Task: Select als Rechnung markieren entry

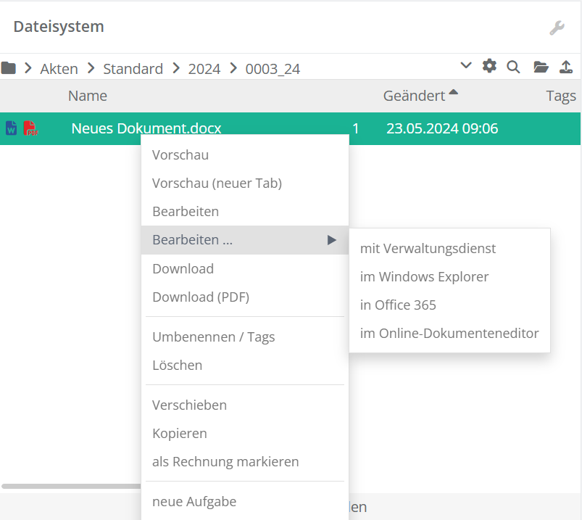Action: [225, 461]
